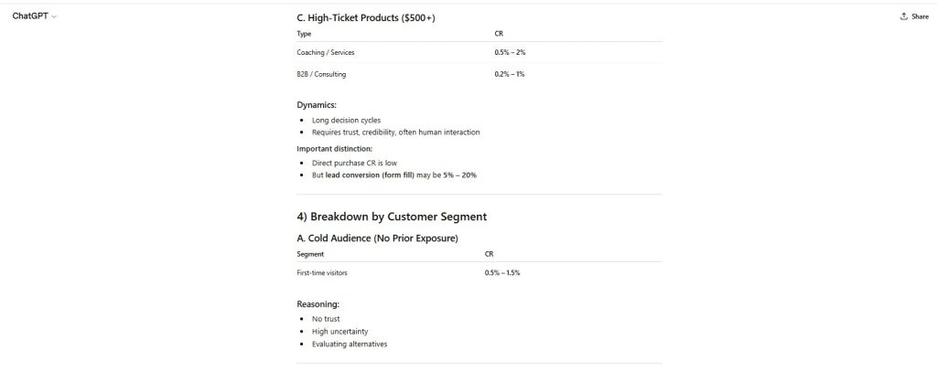Click the chevron next to ChatGPT
The width and height of the screenshot is (937, 370).
[x=55, y=17]
